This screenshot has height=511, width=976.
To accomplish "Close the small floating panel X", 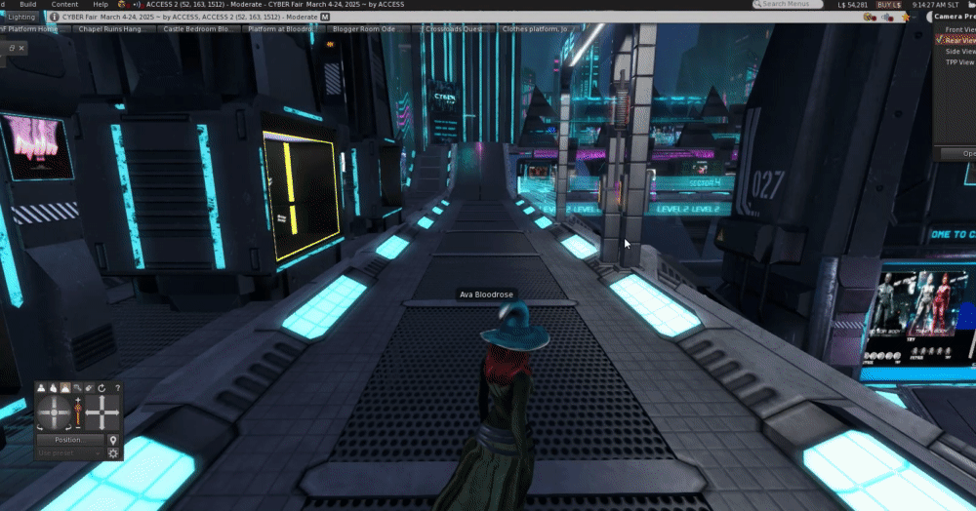I will coord(21,48).
